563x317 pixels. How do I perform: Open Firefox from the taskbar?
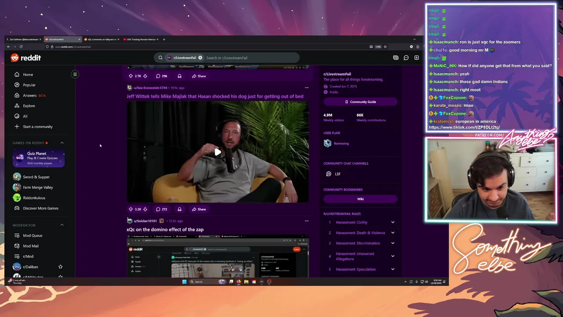pos(239,282)
